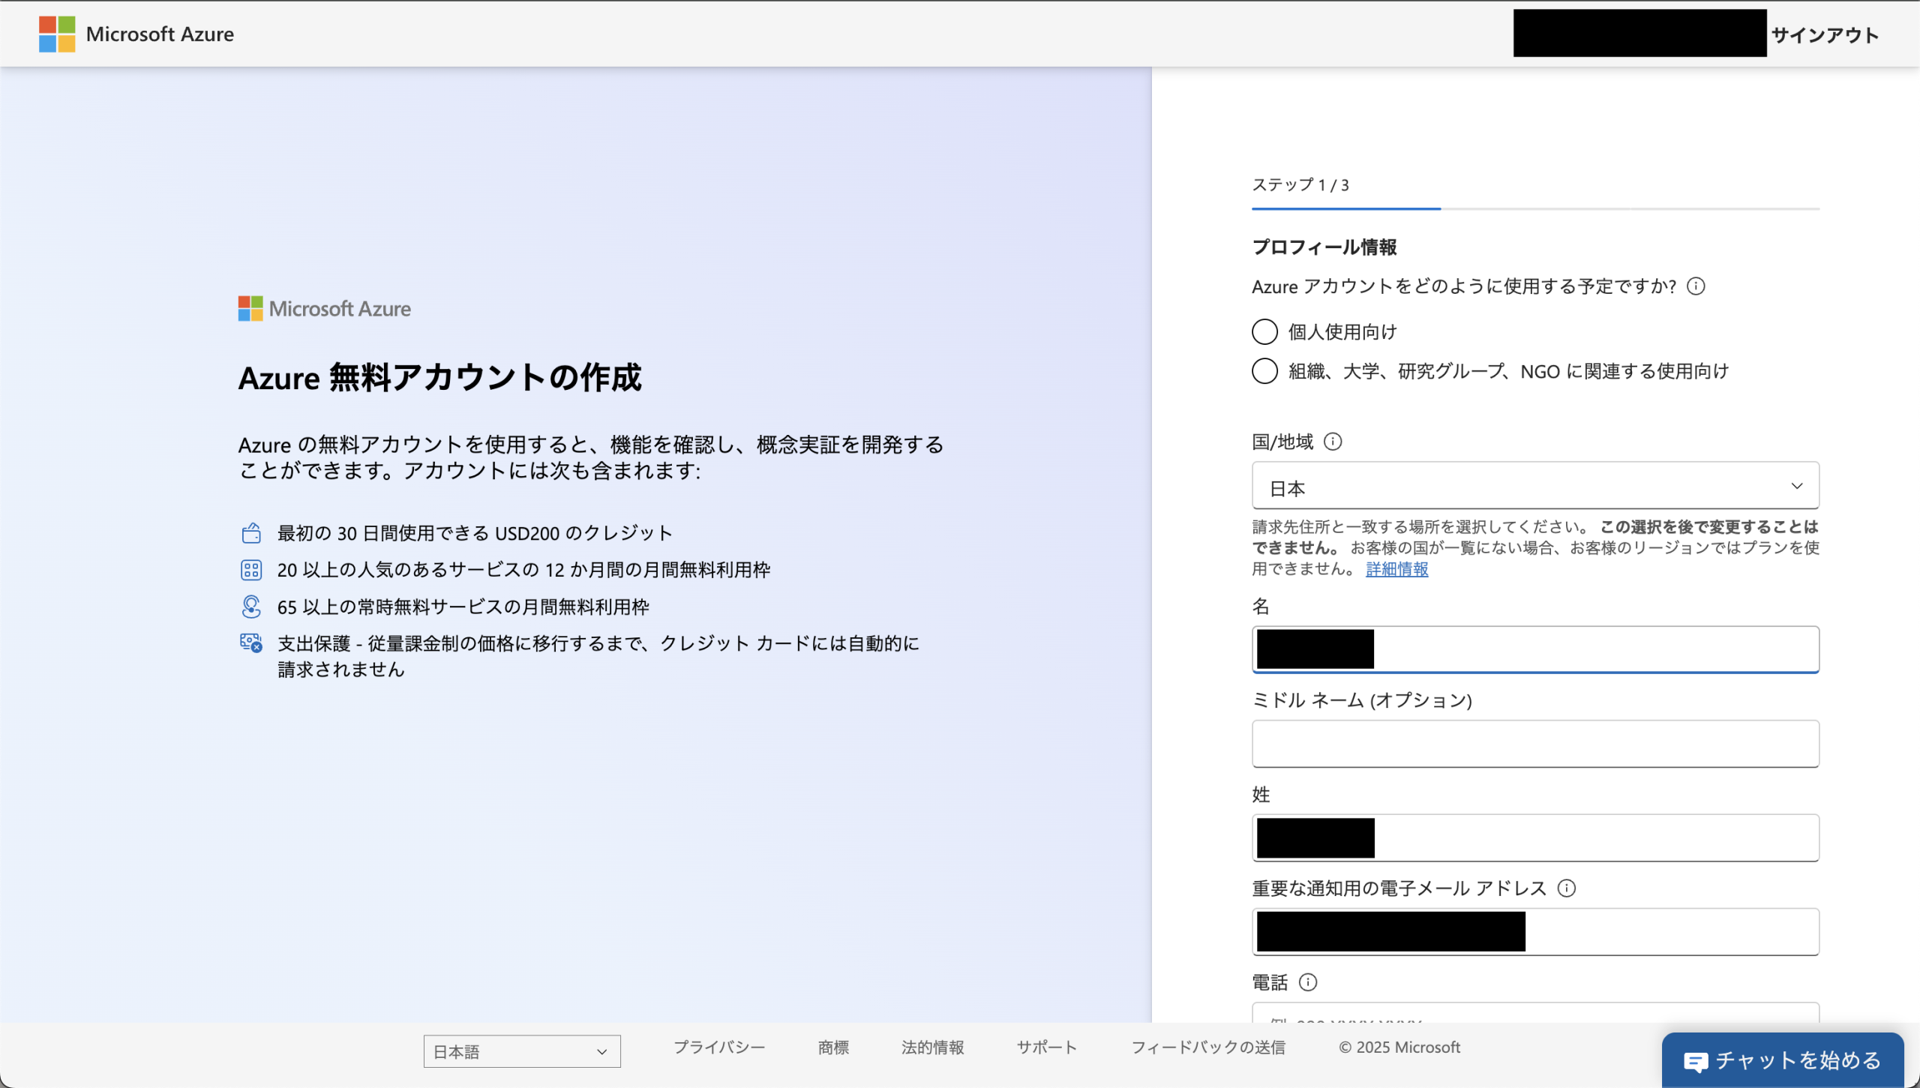Open プライバシー footer link

(x=718, y=1047)
